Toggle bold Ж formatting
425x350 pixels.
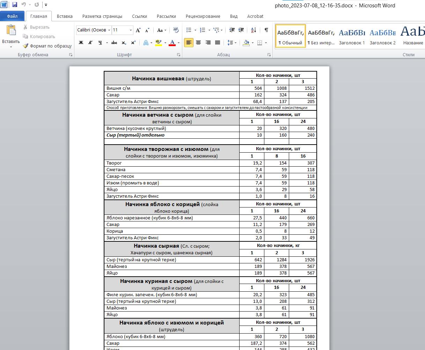[81, 43]
